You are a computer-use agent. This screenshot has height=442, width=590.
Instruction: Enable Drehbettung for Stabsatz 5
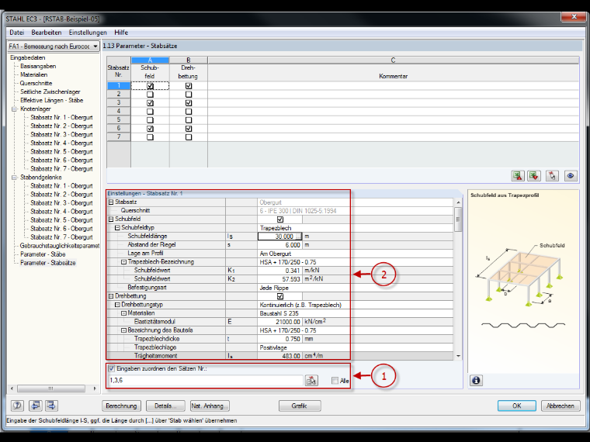(x=189, y=120)
